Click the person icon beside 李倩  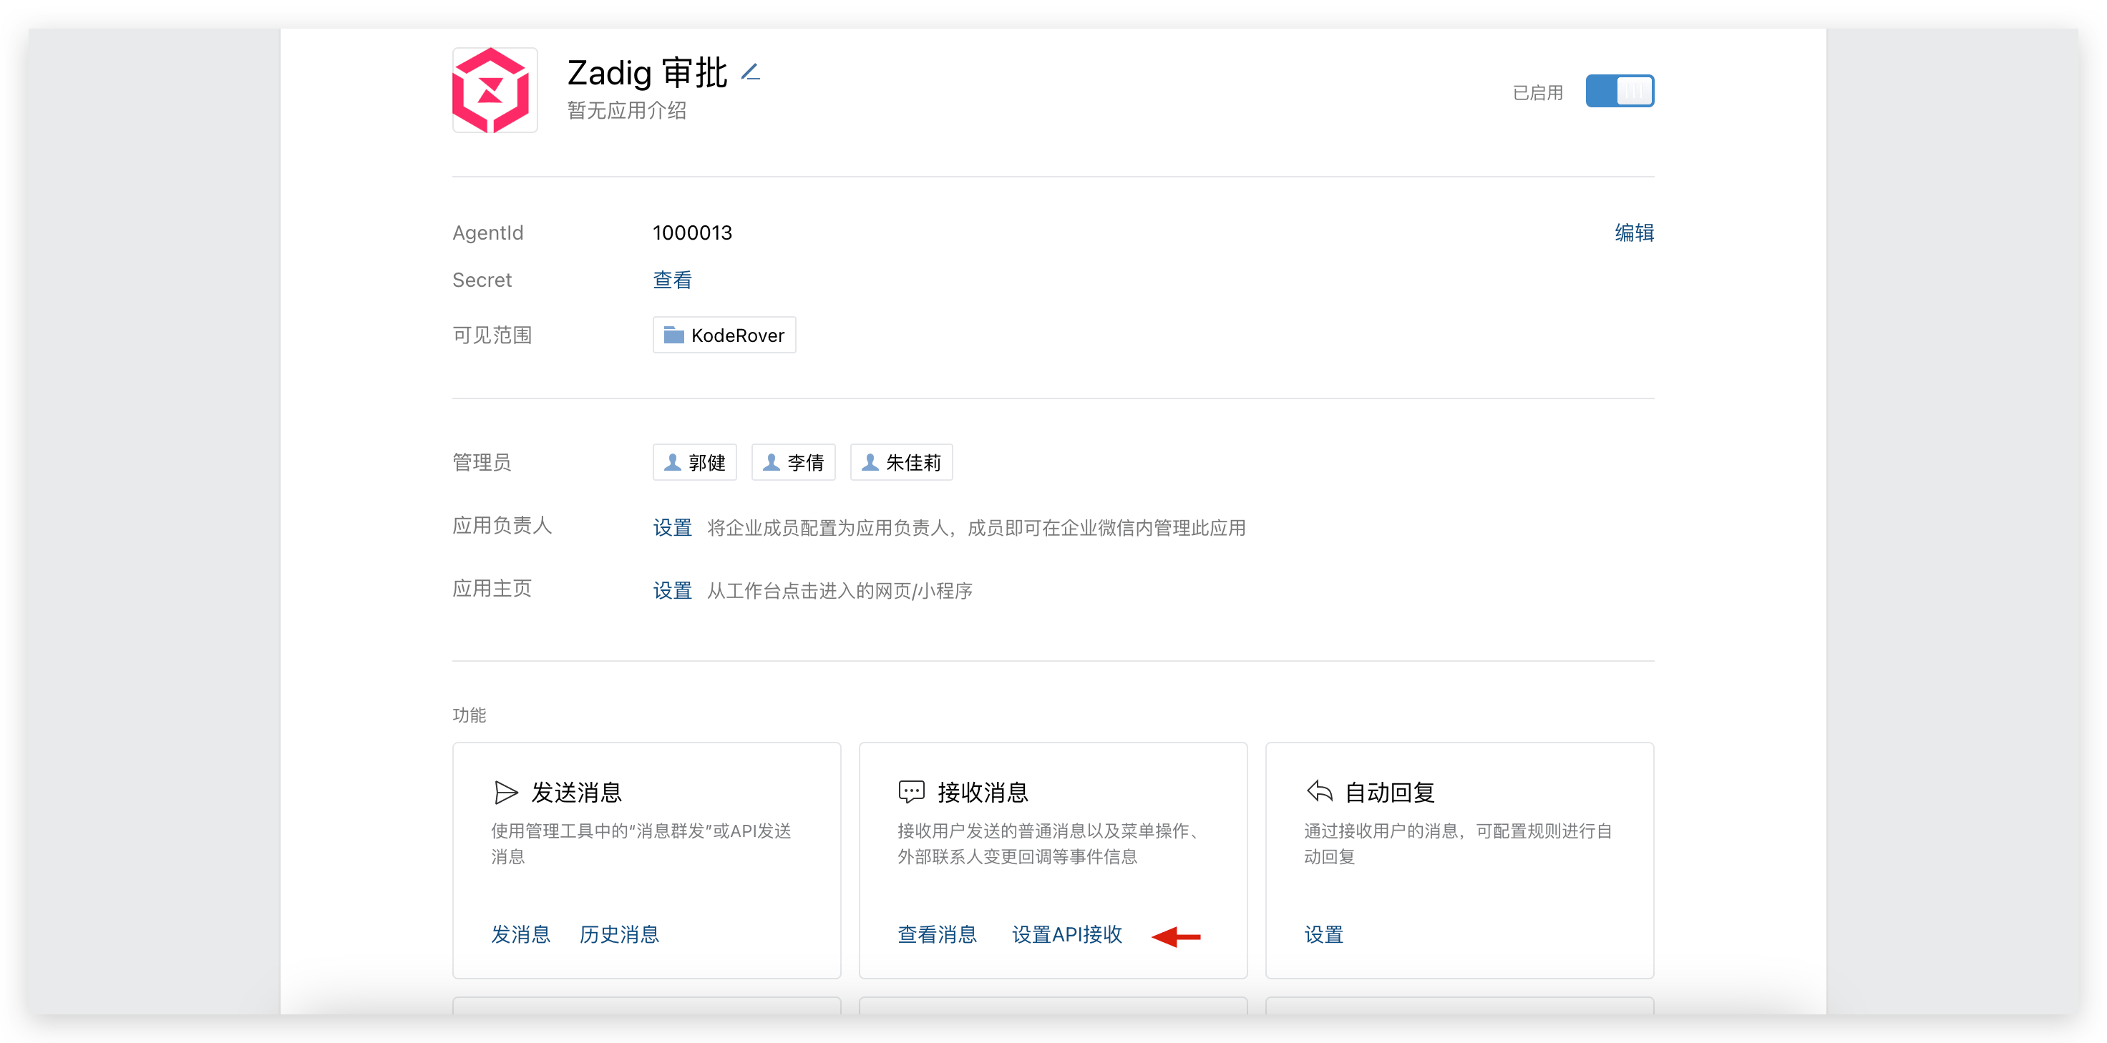[x=771, y=463]
